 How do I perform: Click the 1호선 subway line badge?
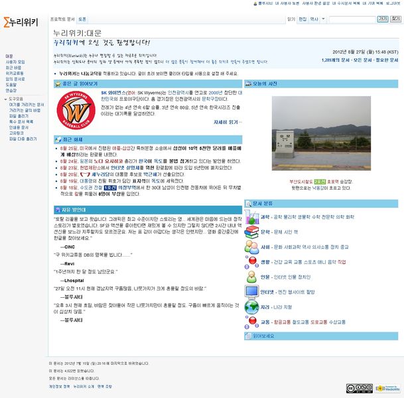[x=110, y=188]
